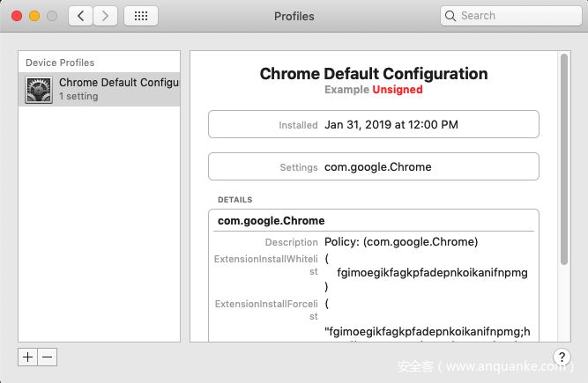Show all preferences grid button
Viewport: 588px width, 383px height.
click(141, 16)
